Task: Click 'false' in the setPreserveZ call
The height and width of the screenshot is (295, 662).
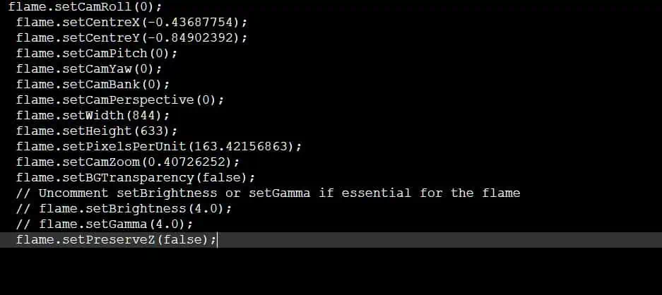Action: (182, 241)
